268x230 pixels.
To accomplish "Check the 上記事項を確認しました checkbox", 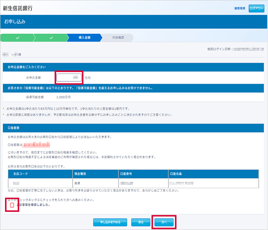I will click(12, 205).
